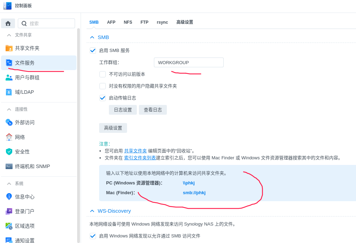This screenshot has width=356, height=243.
Task: Select the User & Group (用户与群组) icon
Action: [9, 77]
